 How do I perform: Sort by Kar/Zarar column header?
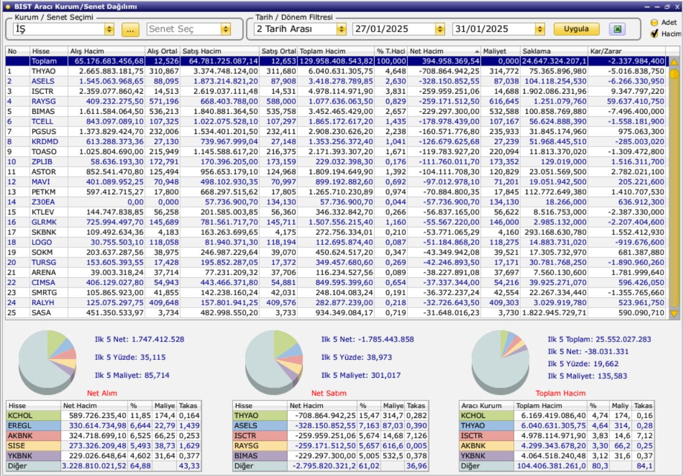click(627, 51)
